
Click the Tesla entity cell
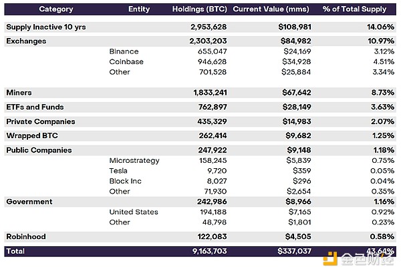[118, 170]
